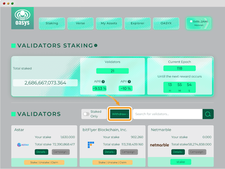Focus the Search for validators field
The image size is (225, 169).
coord(168,114)
